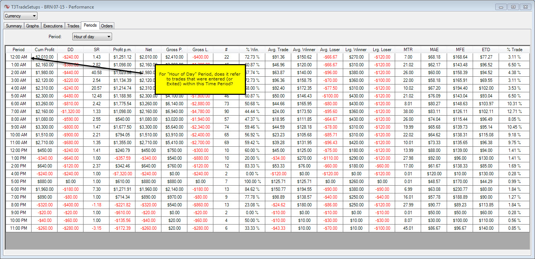Sort by Profit p.m. column header
The image size is (535, 259).
click(122, 49)
